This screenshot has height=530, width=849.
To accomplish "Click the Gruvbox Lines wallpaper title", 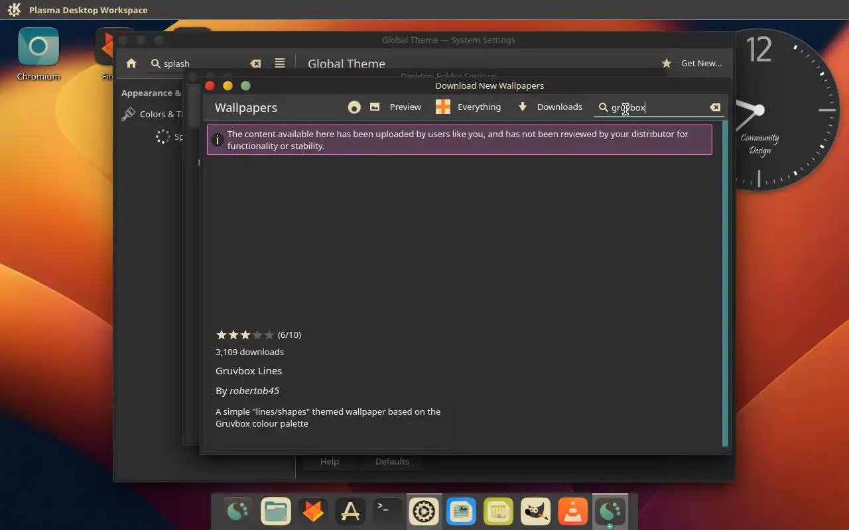I will click(249, 371).
